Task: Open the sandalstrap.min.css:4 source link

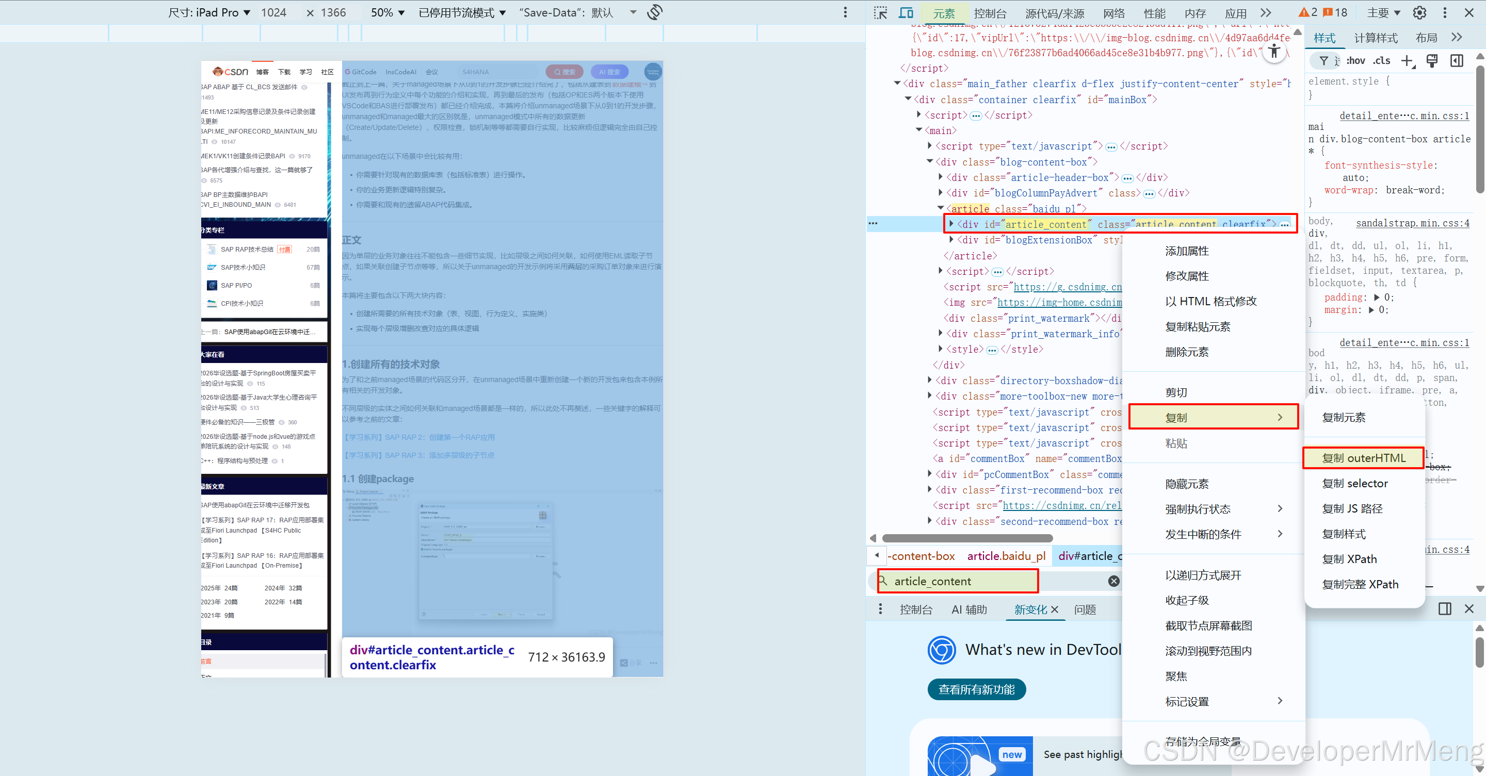Action: pos(1412,223)
